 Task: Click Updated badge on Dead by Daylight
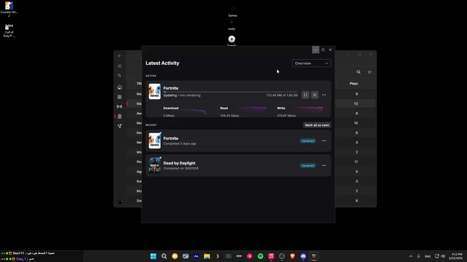pos(308,166)
